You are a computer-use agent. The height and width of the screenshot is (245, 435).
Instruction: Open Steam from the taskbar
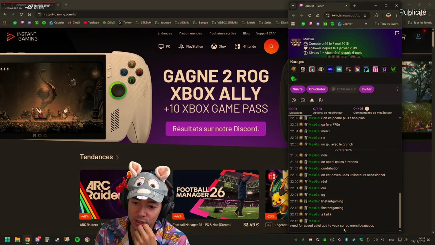pos(57,240)
